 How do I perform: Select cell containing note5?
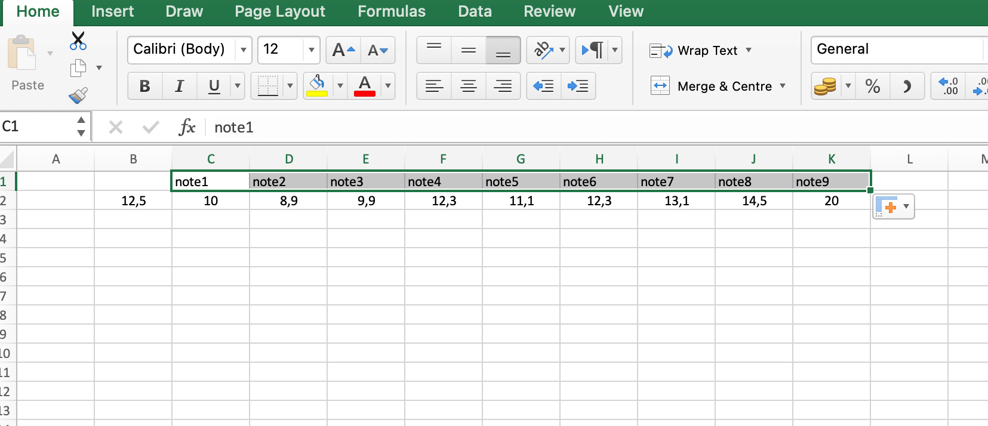(x=521, y=181)
